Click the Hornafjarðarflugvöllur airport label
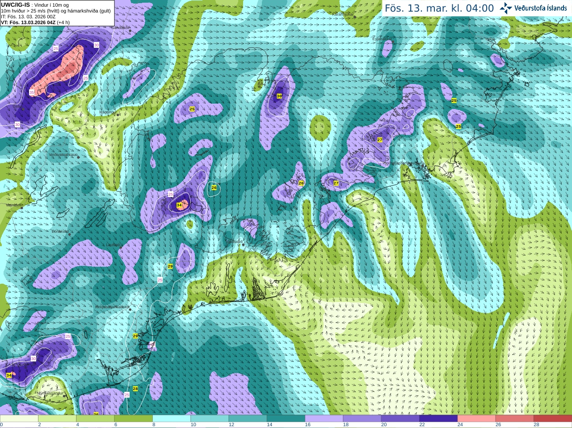 coord(403,163)
